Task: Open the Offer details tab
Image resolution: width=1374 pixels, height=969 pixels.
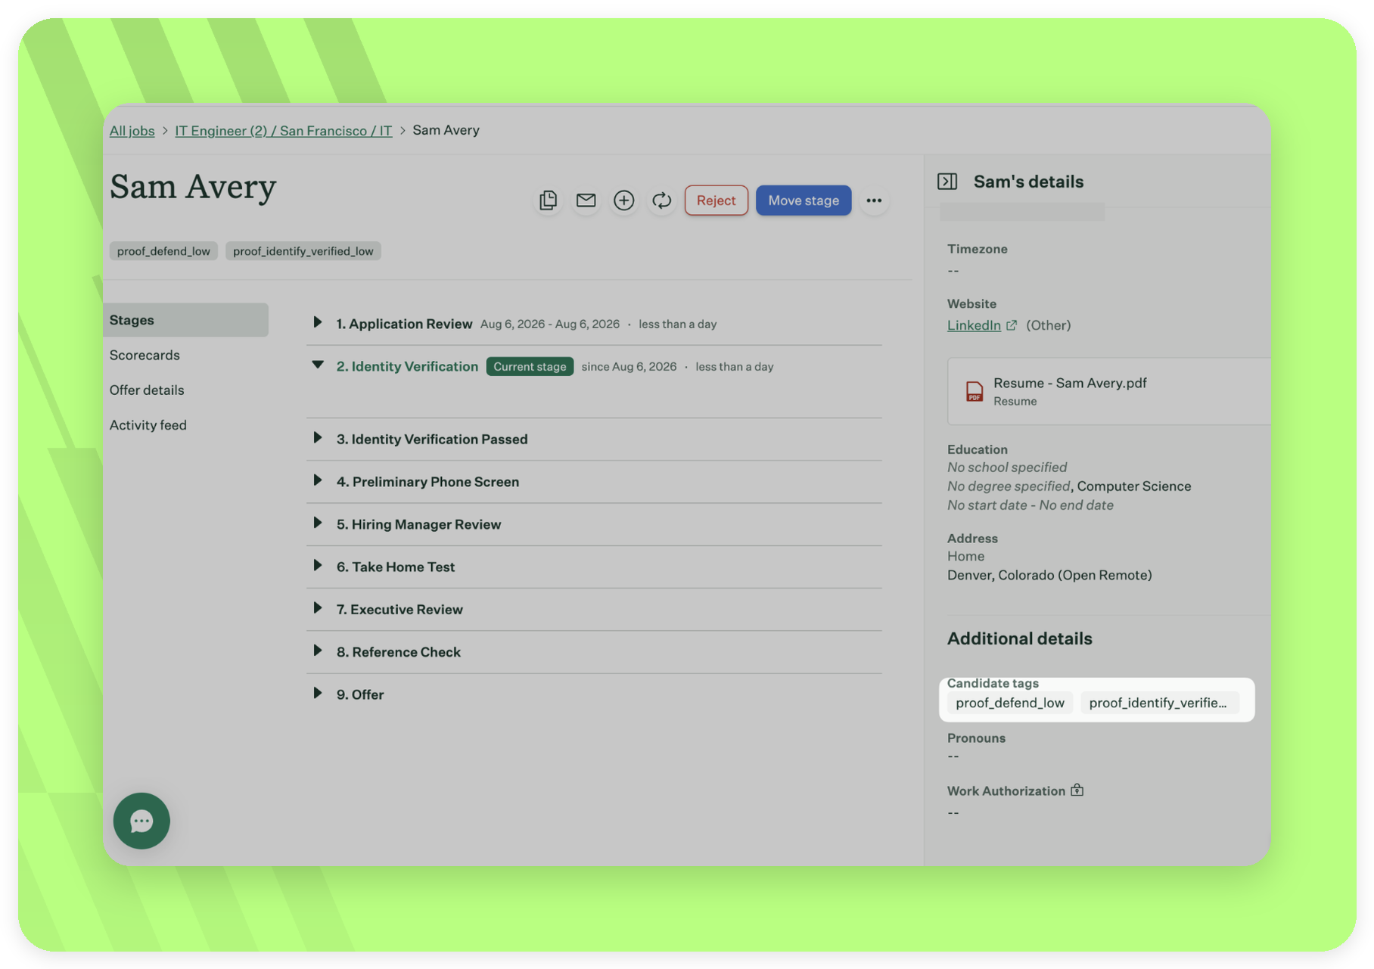Action: click(147, 390)
